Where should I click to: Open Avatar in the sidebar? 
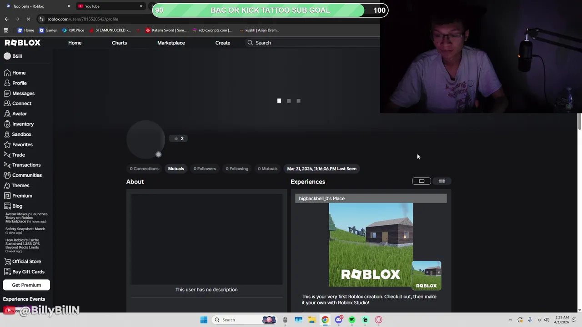tap(15, 114)
